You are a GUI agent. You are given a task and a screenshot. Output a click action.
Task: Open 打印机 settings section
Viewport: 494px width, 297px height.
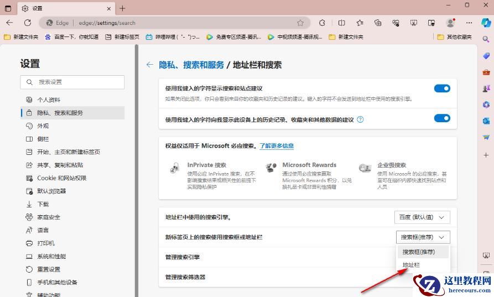(73, 243)
